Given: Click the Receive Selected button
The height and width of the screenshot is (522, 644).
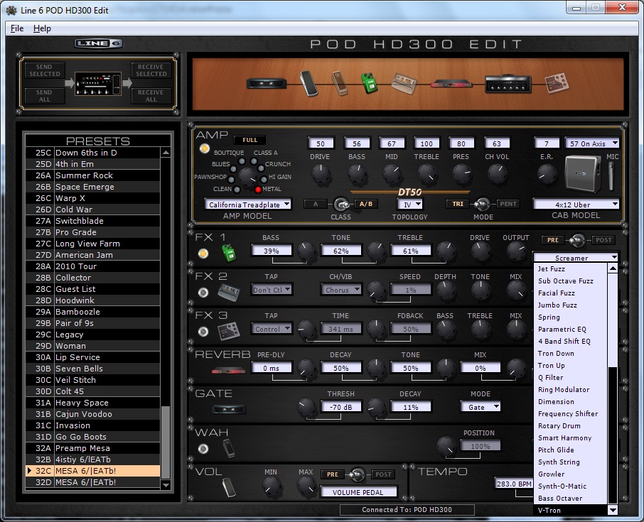Looking at the screenshot, I should 151,70.
